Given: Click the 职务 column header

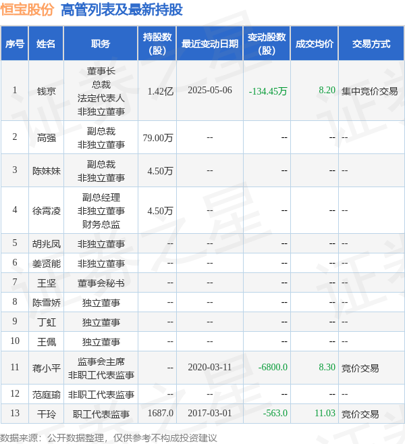Looking at the screenshot, I should click(x=101, y=44).
